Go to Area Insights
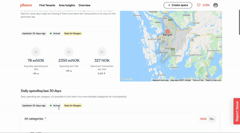 (x=67, y=5)
